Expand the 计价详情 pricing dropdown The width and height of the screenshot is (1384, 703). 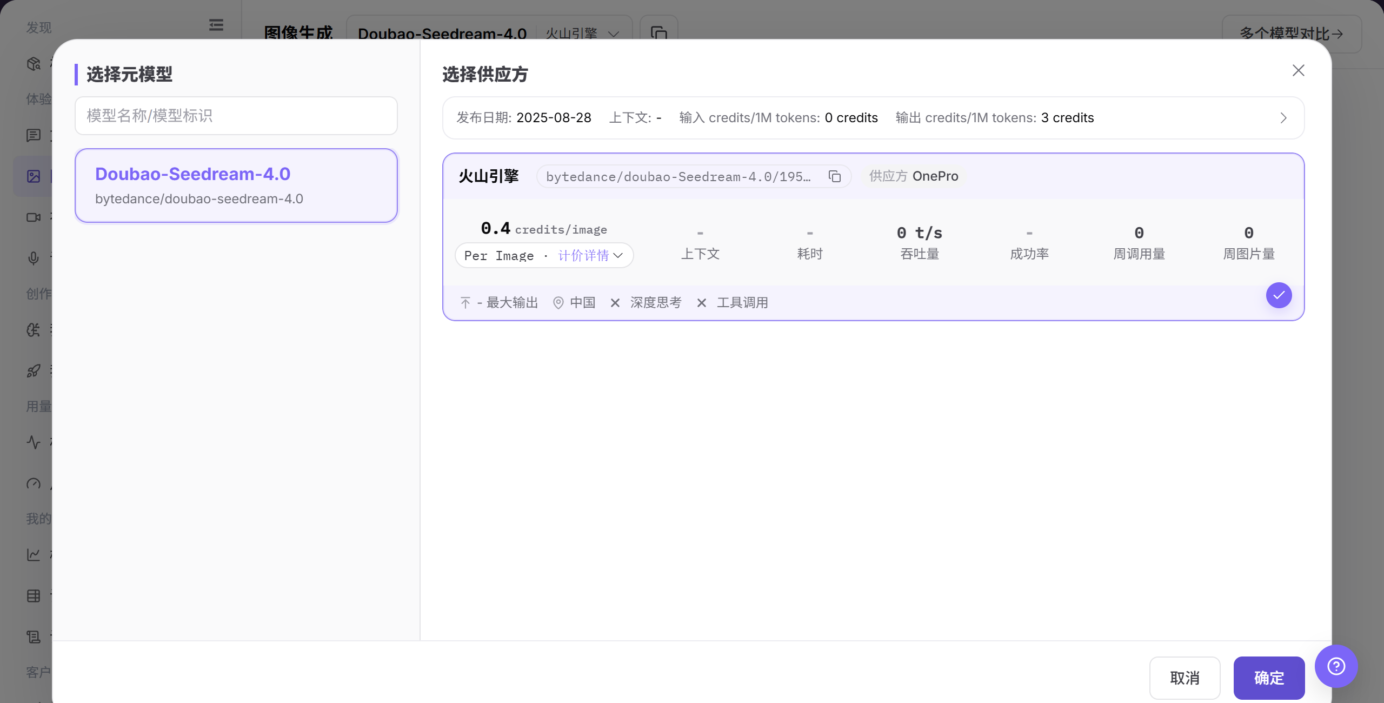pos(590,255)
